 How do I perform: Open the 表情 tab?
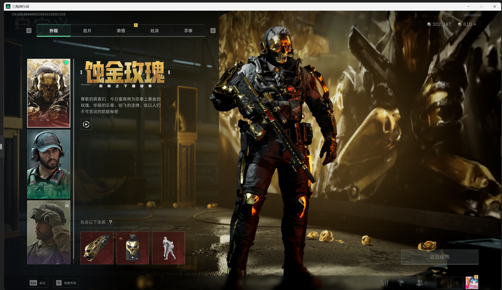click(121, 31)
